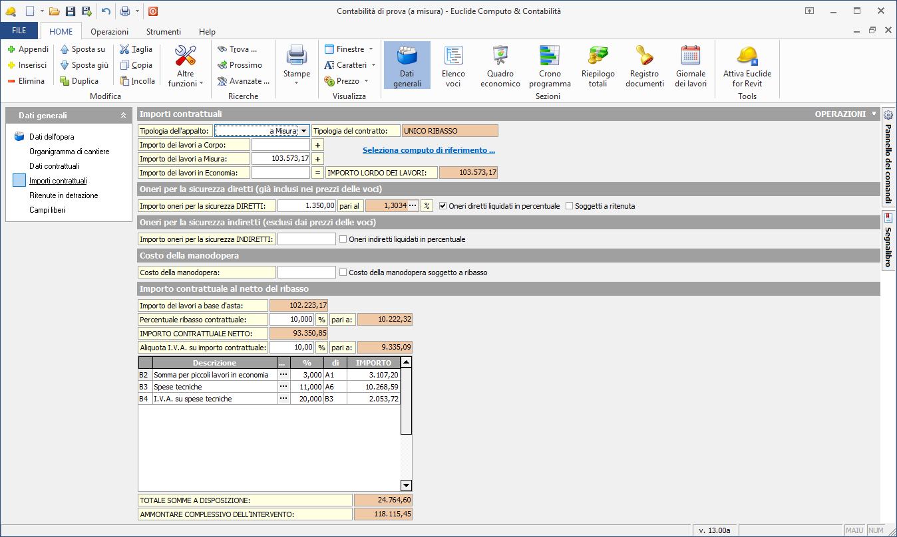The image size is (897, 537).
Task: Click the Stampe printer icon
Action: click(296, 57)
